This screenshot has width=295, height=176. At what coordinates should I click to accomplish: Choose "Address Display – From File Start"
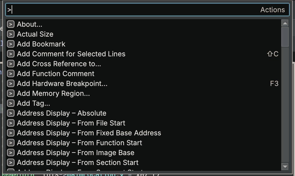point(70,123)
